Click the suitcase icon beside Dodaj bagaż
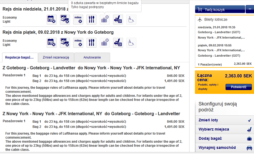 click(249, 139)
